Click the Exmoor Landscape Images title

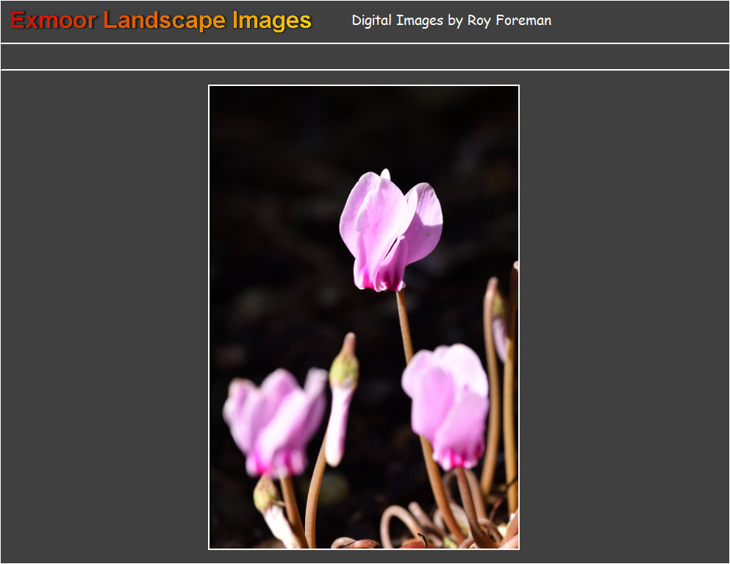coord(161,21)
